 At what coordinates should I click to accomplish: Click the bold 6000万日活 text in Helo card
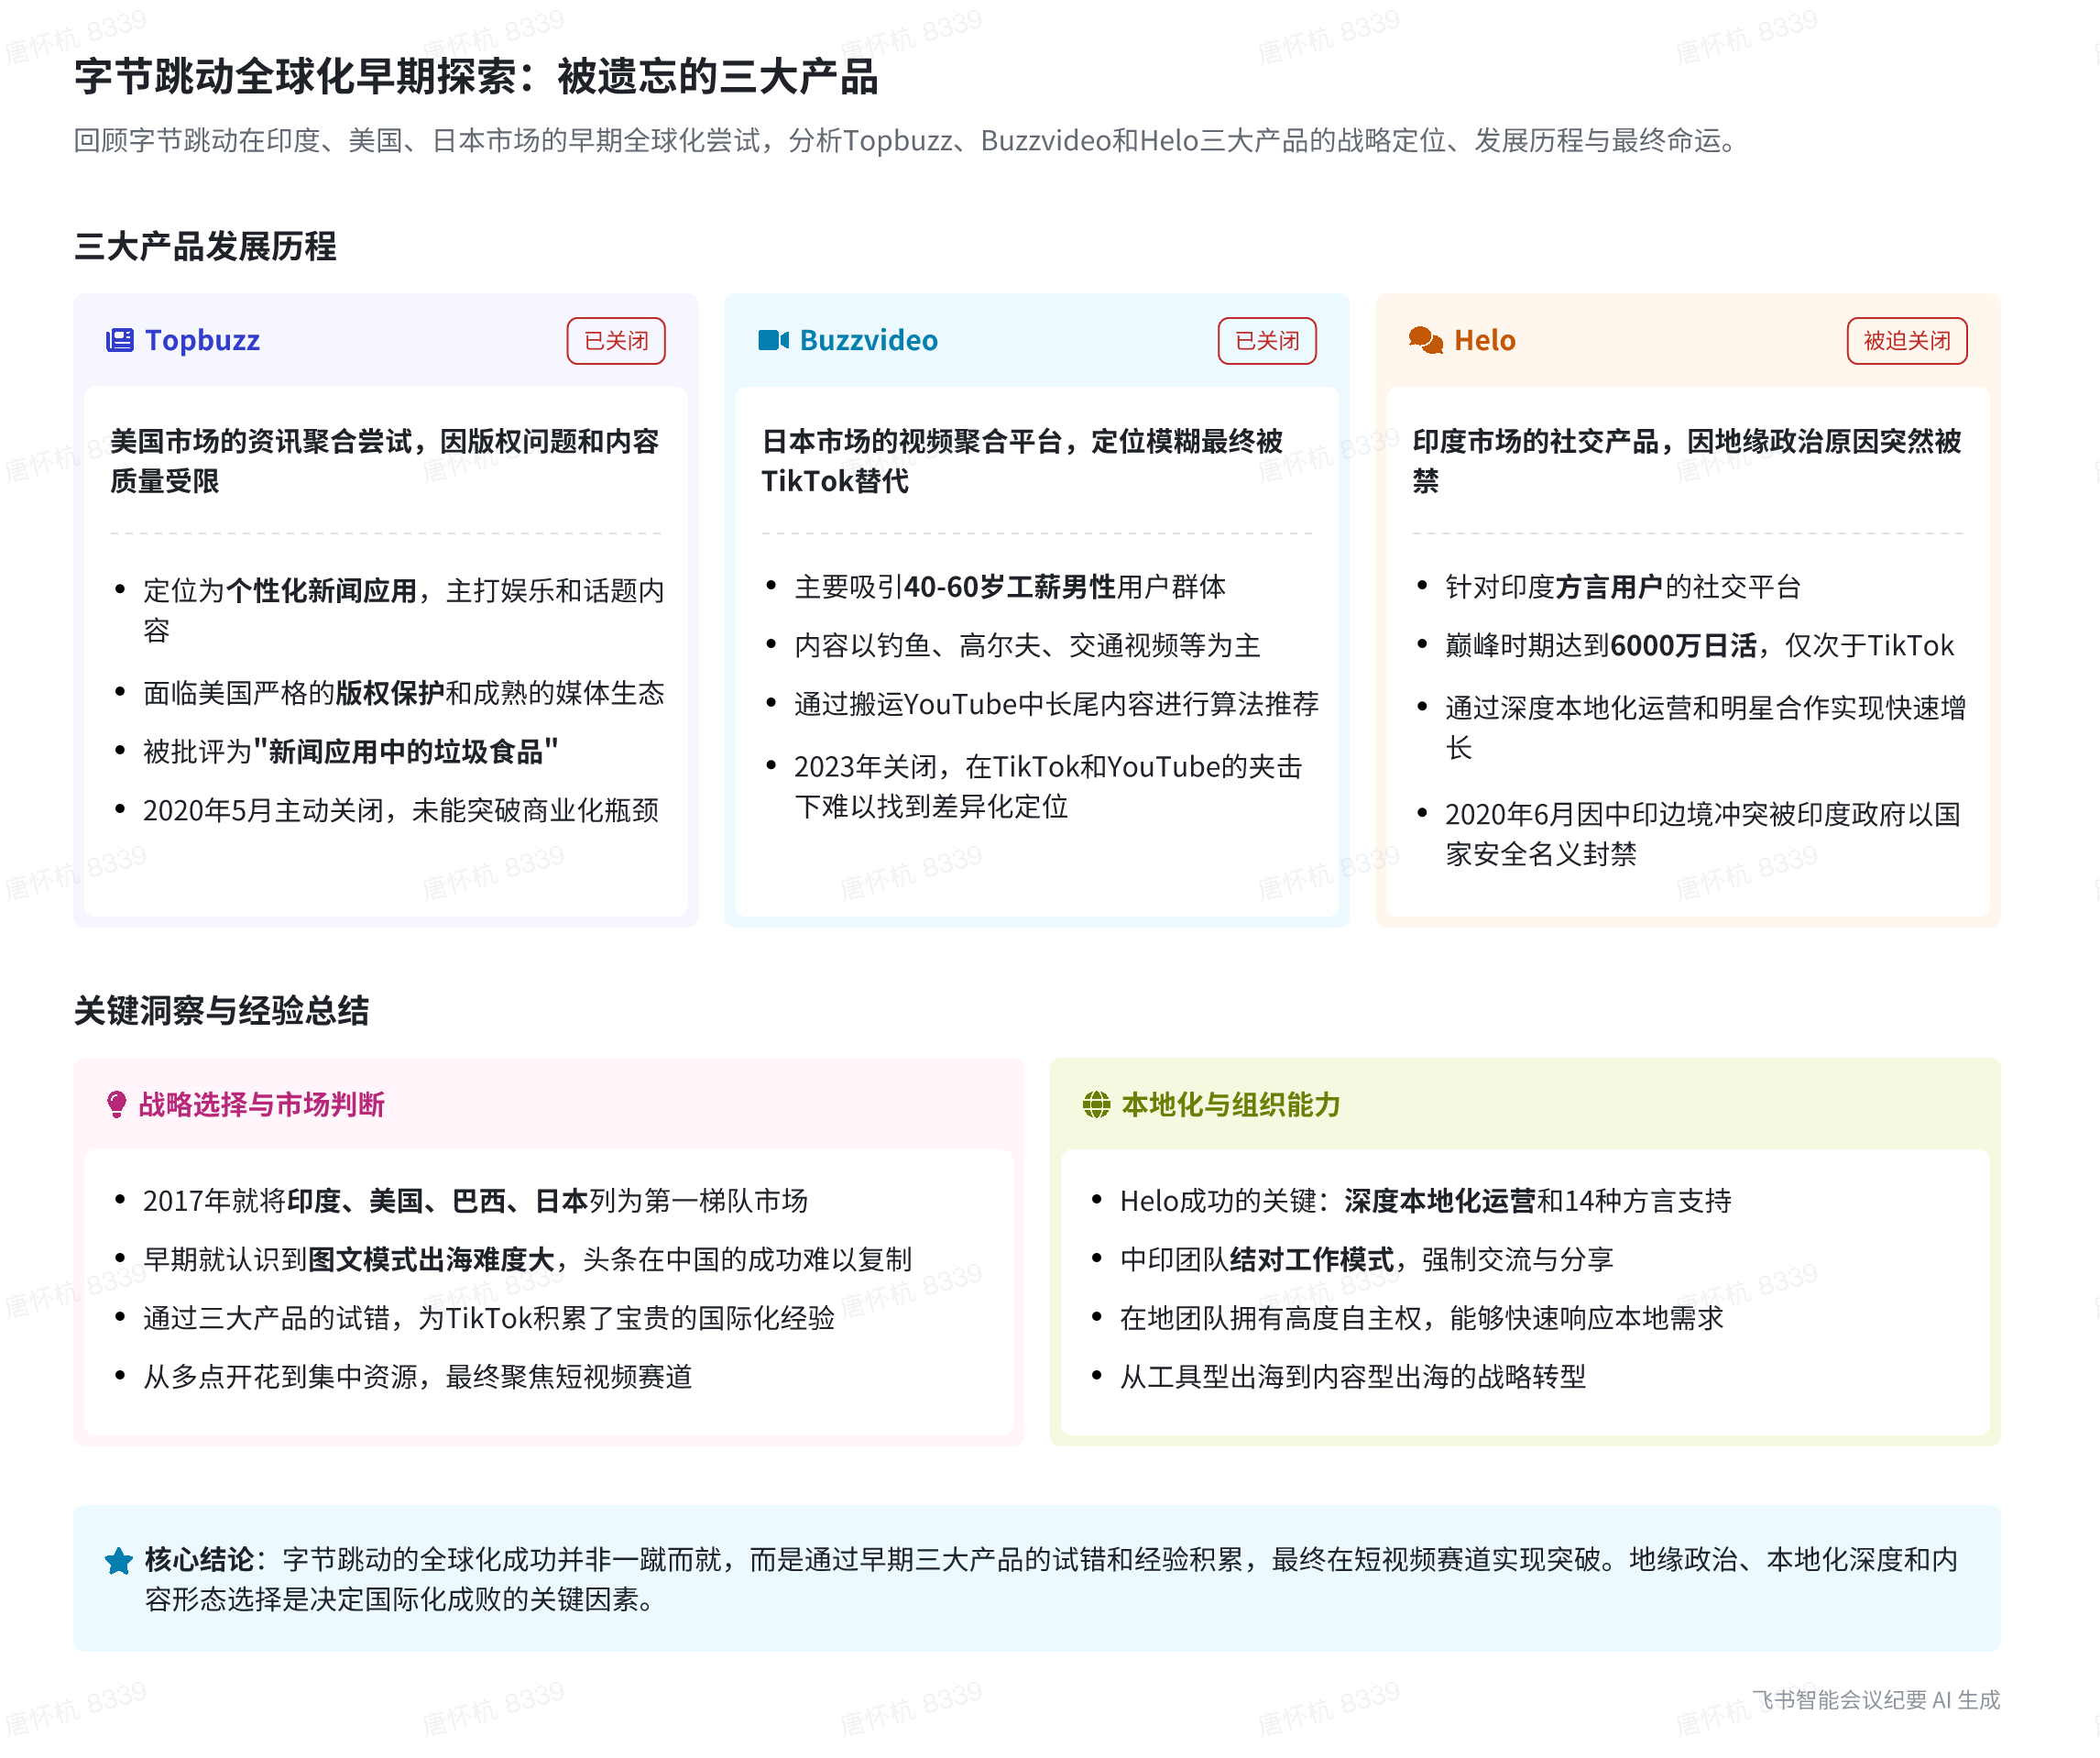click(1683, 645)
